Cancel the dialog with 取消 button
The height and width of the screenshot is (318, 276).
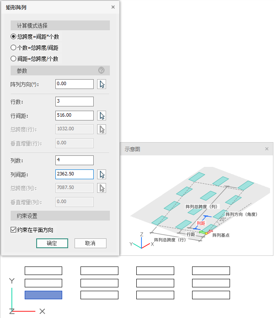tap(90, 243)
